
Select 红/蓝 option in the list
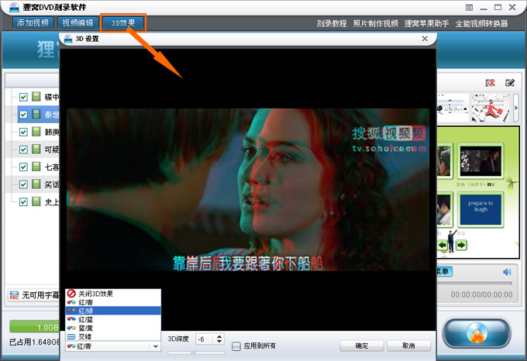(113, 319)
